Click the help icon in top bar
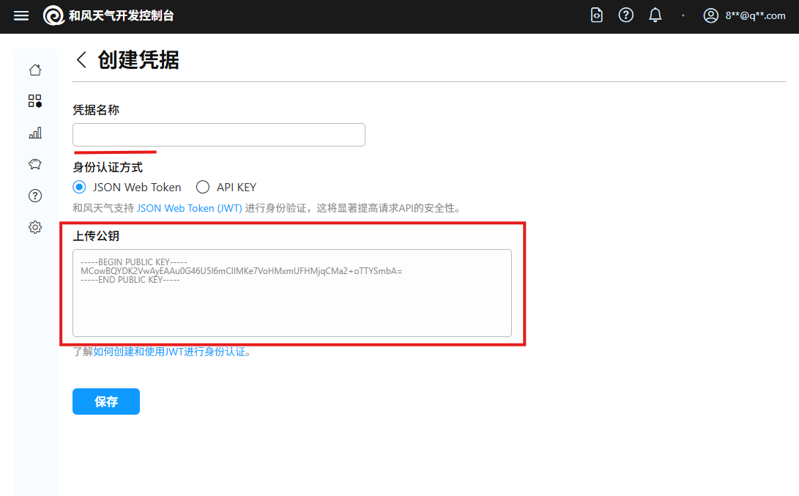This screenshot has height=496, width=799. [625, 15]
